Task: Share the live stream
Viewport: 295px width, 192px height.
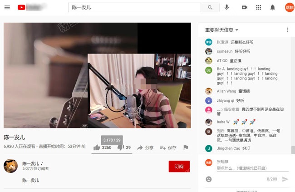Action: [x=145, y=148]
